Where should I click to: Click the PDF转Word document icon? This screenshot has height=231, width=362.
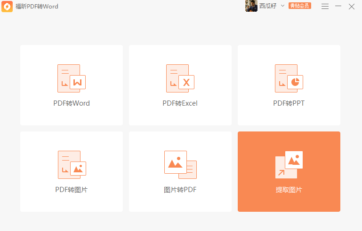coord(71,78)
